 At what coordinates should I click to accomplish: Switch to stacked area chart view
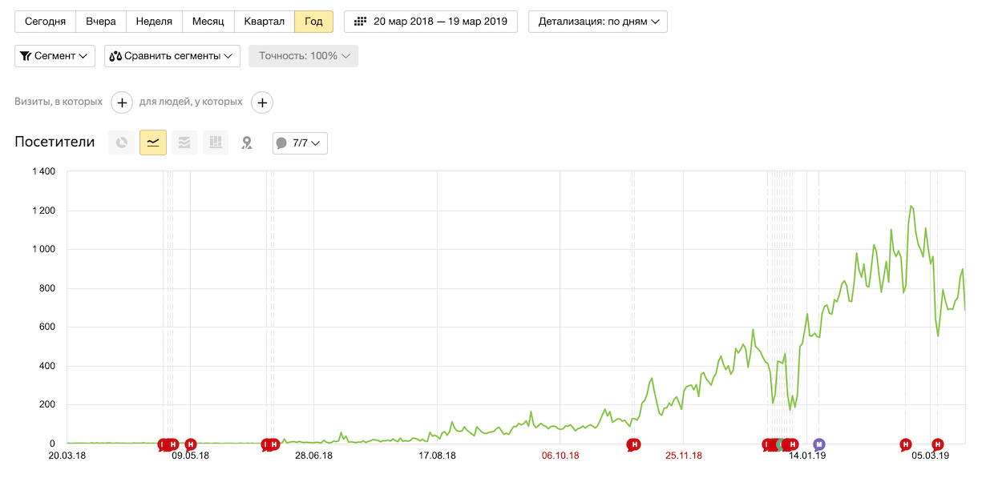(x=184, y=143)
